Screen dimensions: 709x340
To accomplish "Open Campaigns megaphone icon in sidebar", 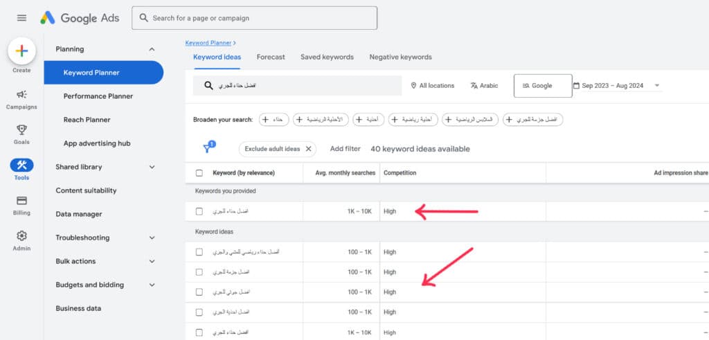I will pos(21,94).
